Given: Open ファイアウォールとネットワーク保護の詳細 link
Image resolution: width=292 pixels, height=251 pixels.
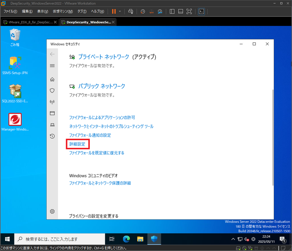Looking at the screenshot, I should point(100,183).
